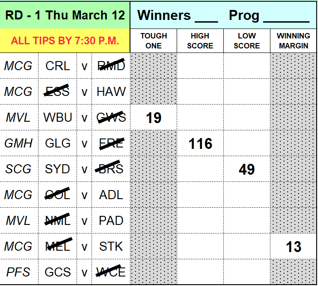Select the ALL TIPS BY 7:30 P.M. cell
Screen dimensions: 318x286
(x=65, y=41)
